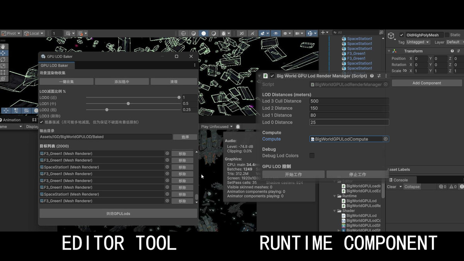
Task: Select the Rotate tool in scene toolbar
Action: (x=3, y=60)
